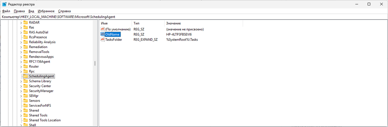The height and width of the screenshot is (127, 388).
Task: Expand the Schema Library key
Action: tap(21, 81)
